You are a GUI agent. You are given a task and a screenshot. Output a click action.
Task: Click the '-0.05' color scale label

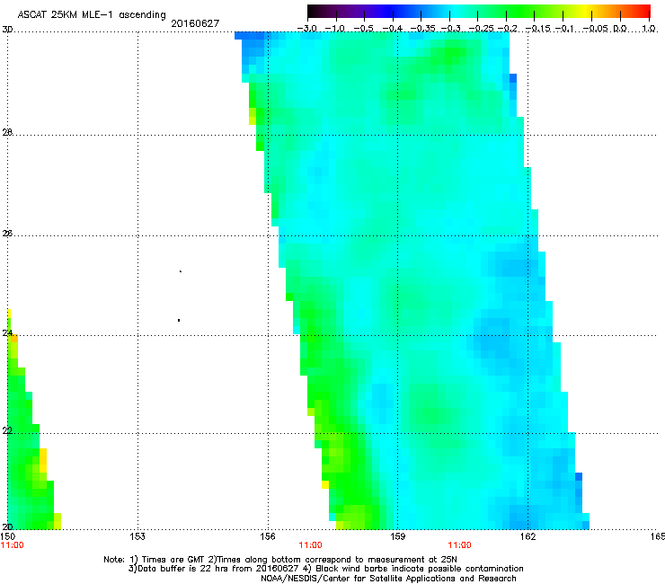596,29
